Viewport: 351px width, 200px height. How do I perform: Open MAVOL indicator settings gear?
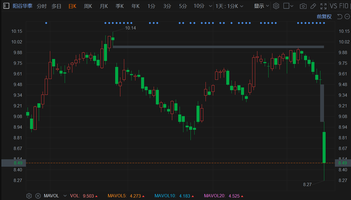(29, 196)
